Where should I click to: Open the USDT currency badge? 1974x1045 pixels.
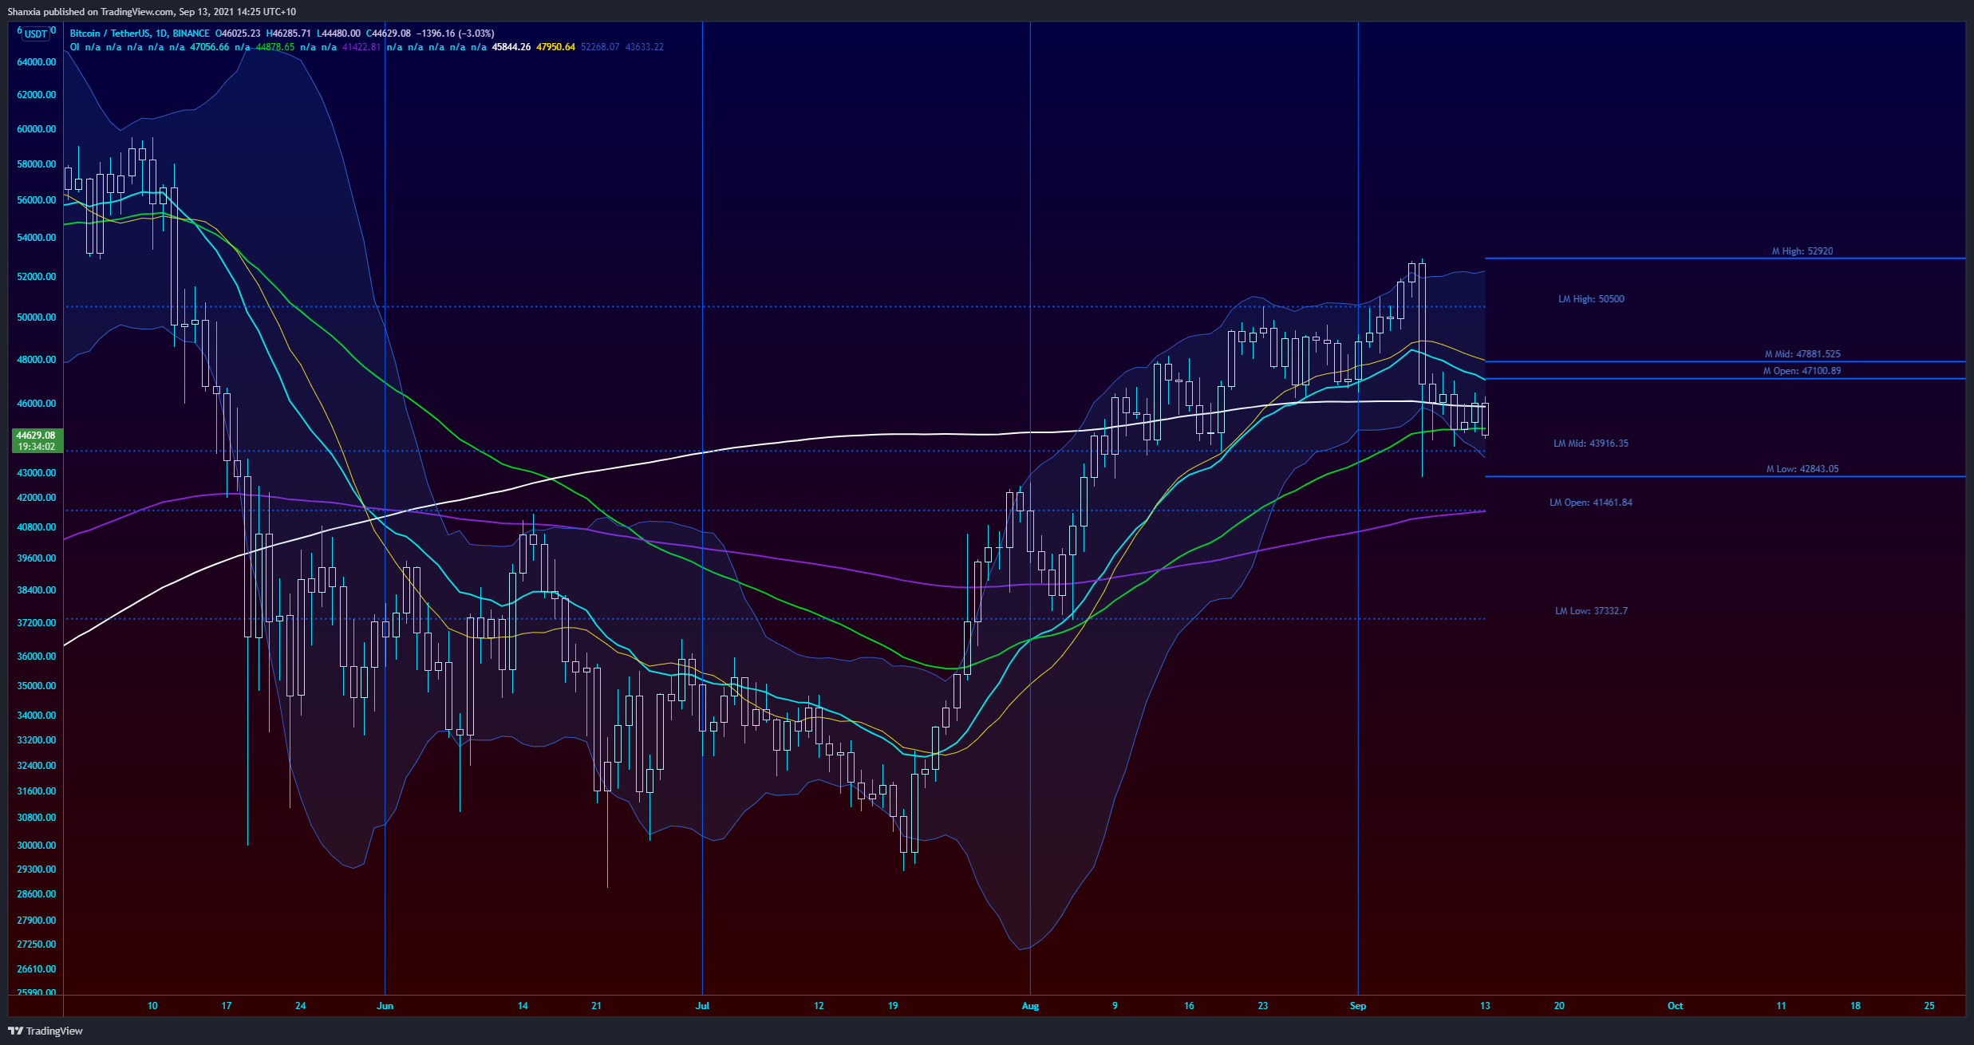pyautogui.click(x=35, y=34)
